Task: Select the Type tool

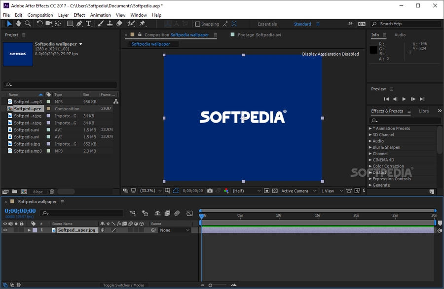Action: click(x=89, y=24)
